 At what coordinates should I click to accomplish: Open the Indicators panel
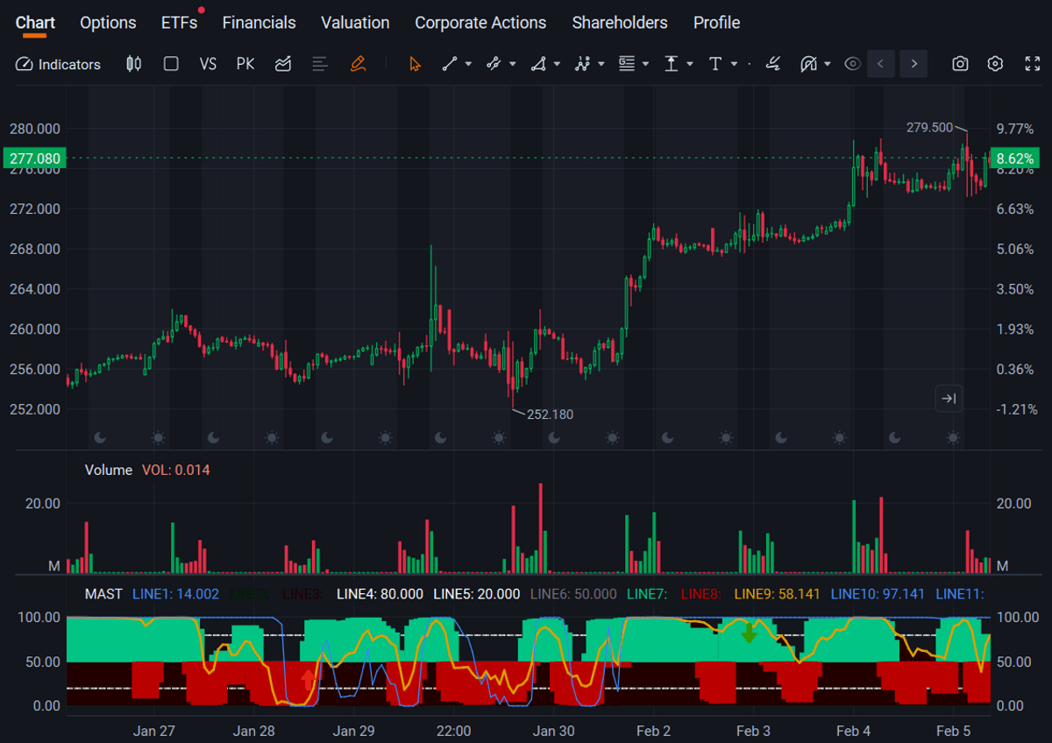coord(58,64)
